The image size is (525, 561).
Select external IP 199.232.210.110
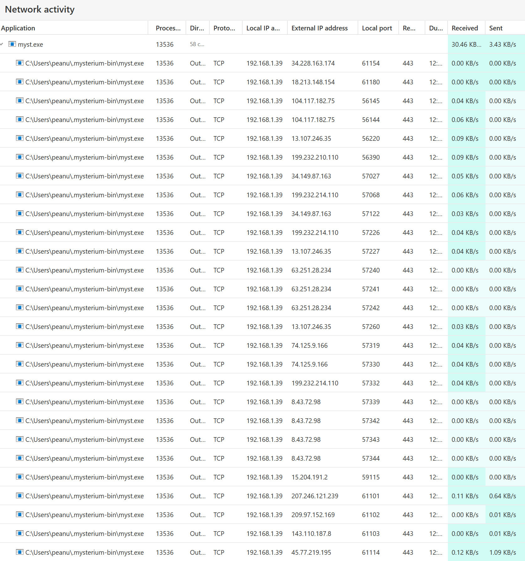pyautogui.click(x=315, y=157)
